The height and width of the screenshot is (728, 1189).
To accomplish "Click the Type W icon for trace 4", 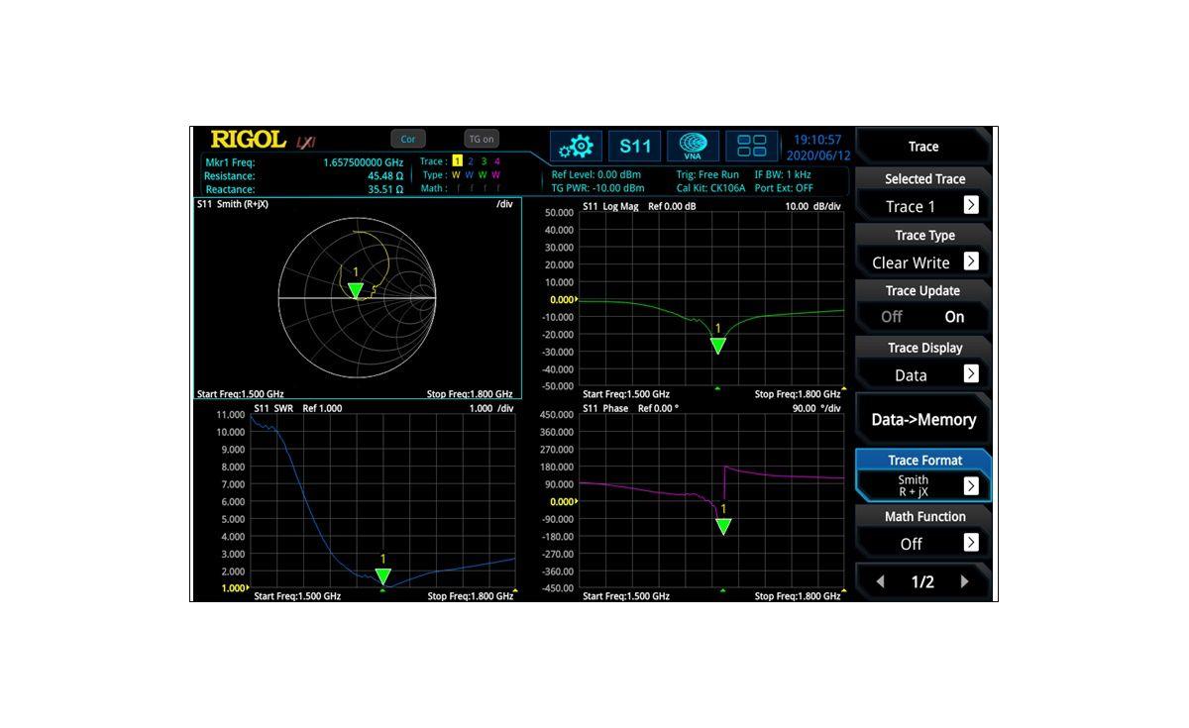I will point(497,174).
